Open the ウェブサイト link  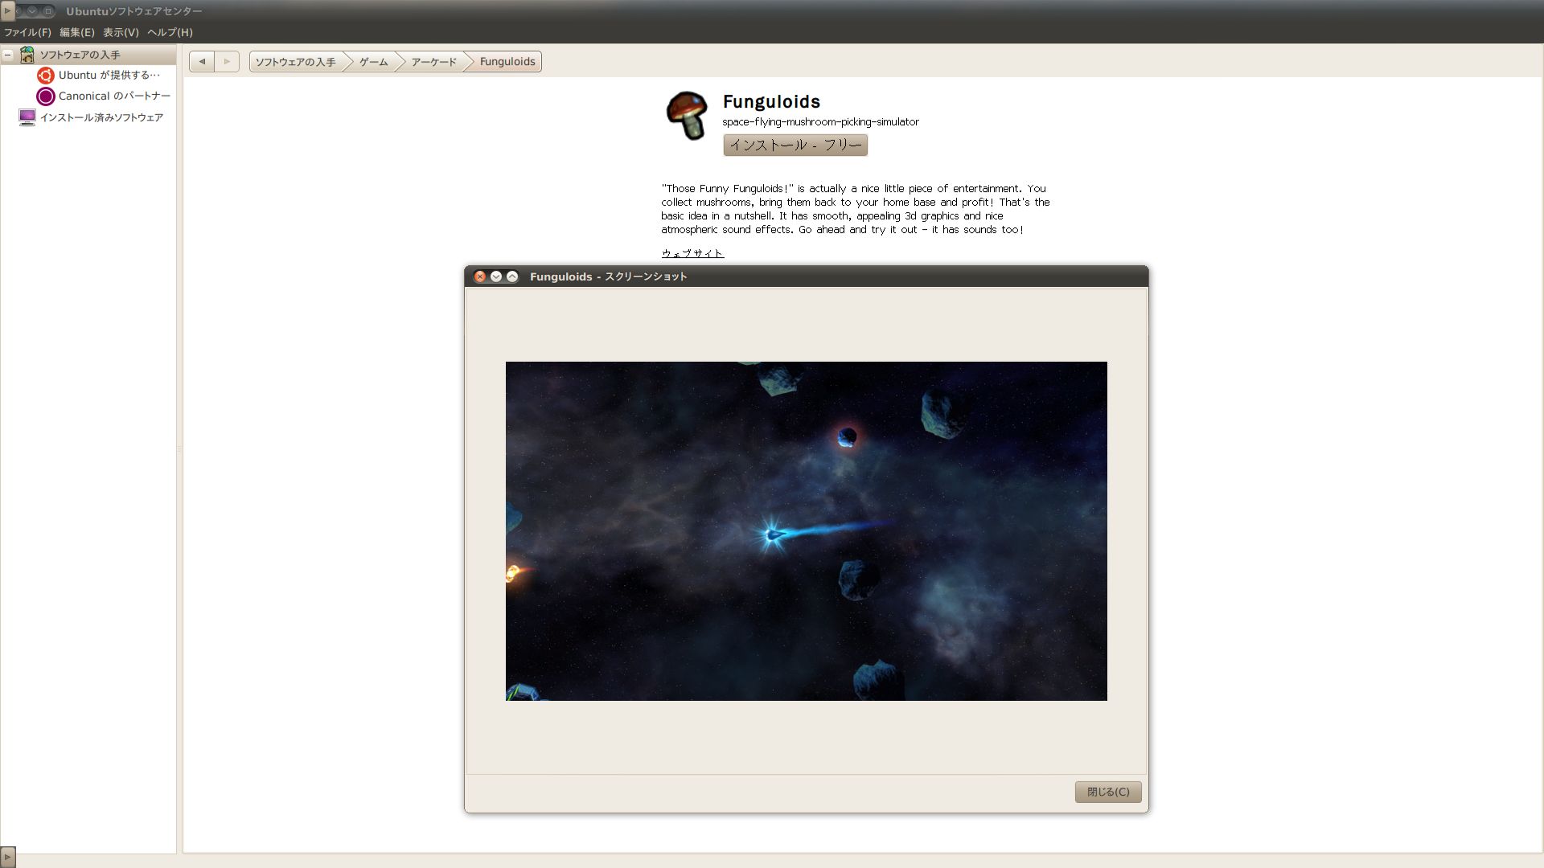coord(692,253)
